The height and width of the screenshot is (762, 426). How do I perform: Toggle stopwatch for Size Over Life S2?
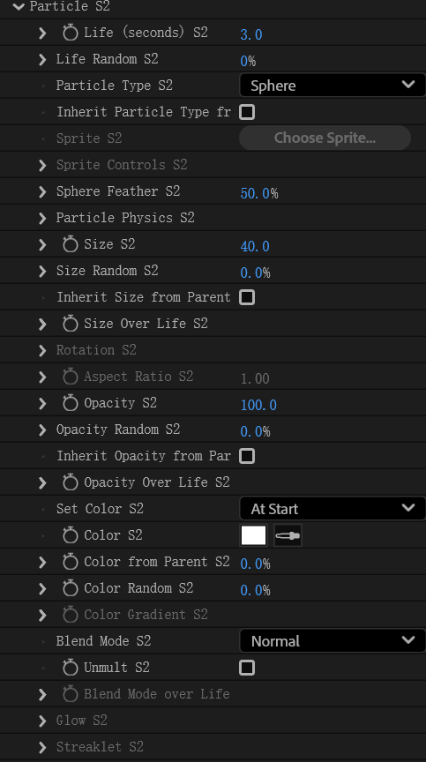pyautogui.click(x=71, y=324)
